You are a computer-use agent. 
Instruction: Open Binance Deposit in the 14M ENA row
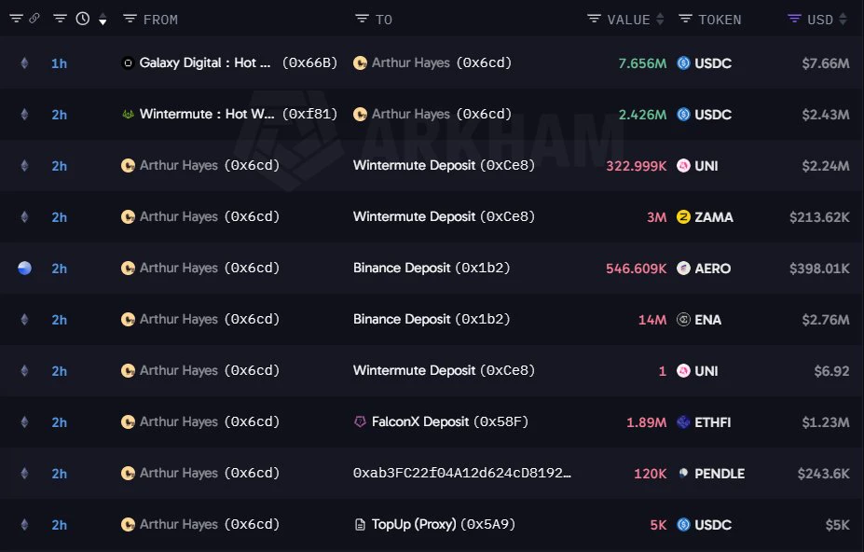click(432, 319)
